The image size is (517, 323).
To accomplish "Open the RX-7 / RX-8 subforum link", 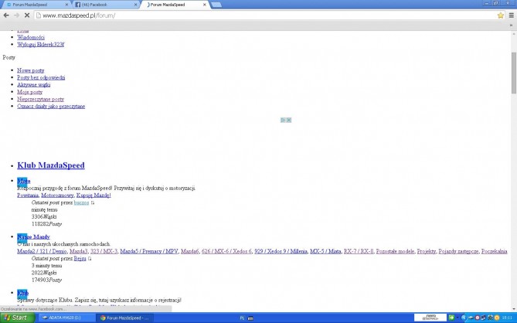I will coord(359,251).
